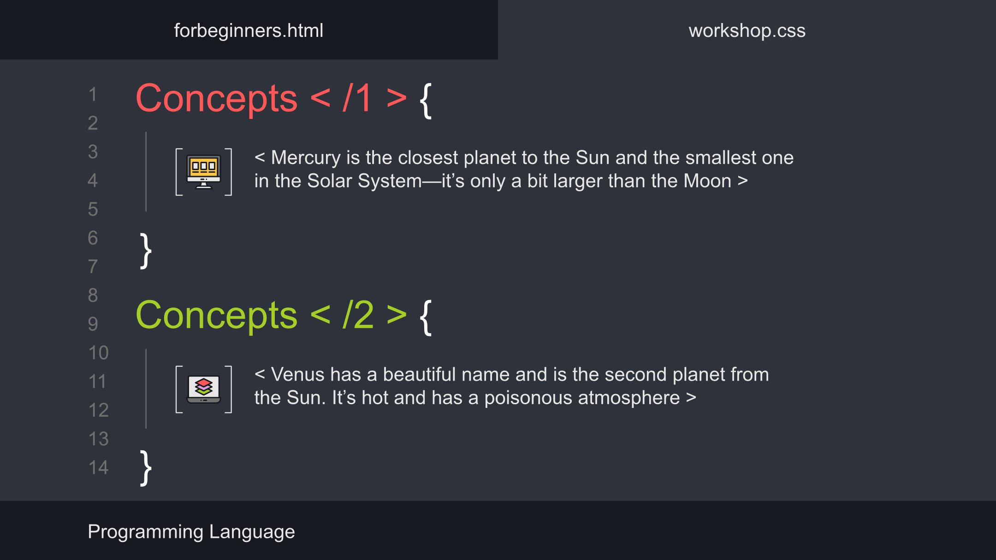996x560 pixels.
Task: Select line number 8 in the gutter
Action: 93,295
